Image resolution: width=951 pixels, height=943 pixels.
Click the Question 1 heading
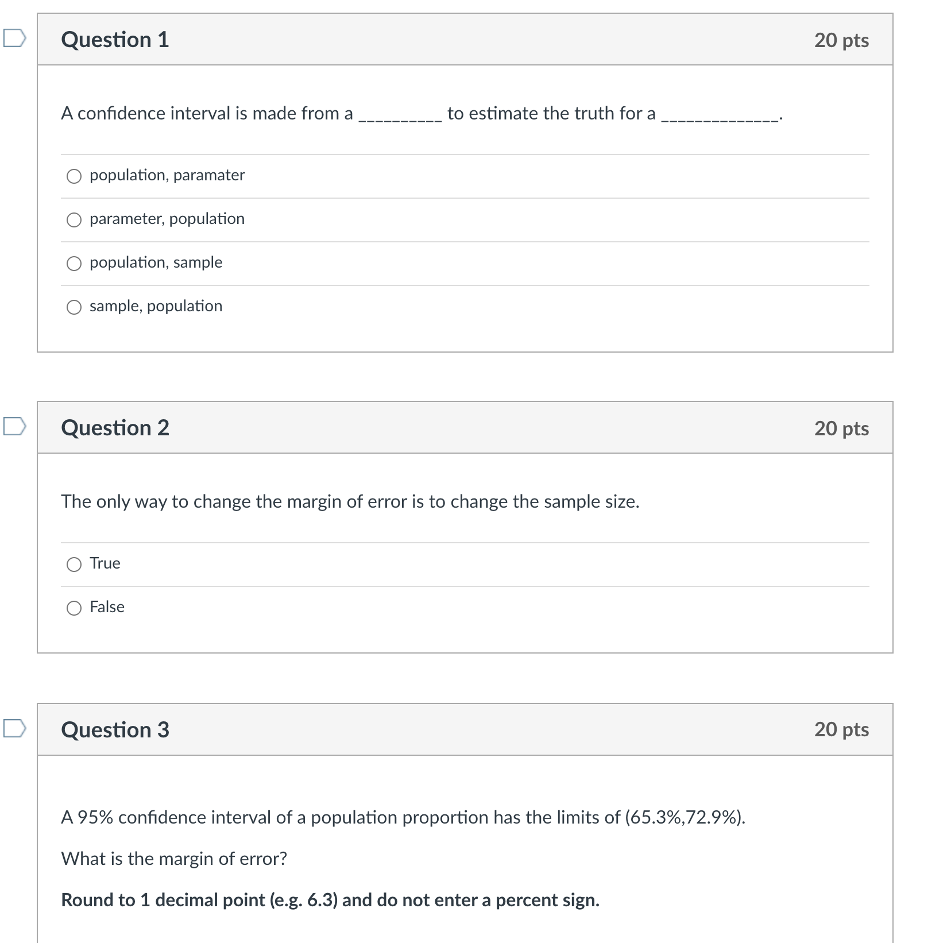pyautogui.click(x=115, y=40)
